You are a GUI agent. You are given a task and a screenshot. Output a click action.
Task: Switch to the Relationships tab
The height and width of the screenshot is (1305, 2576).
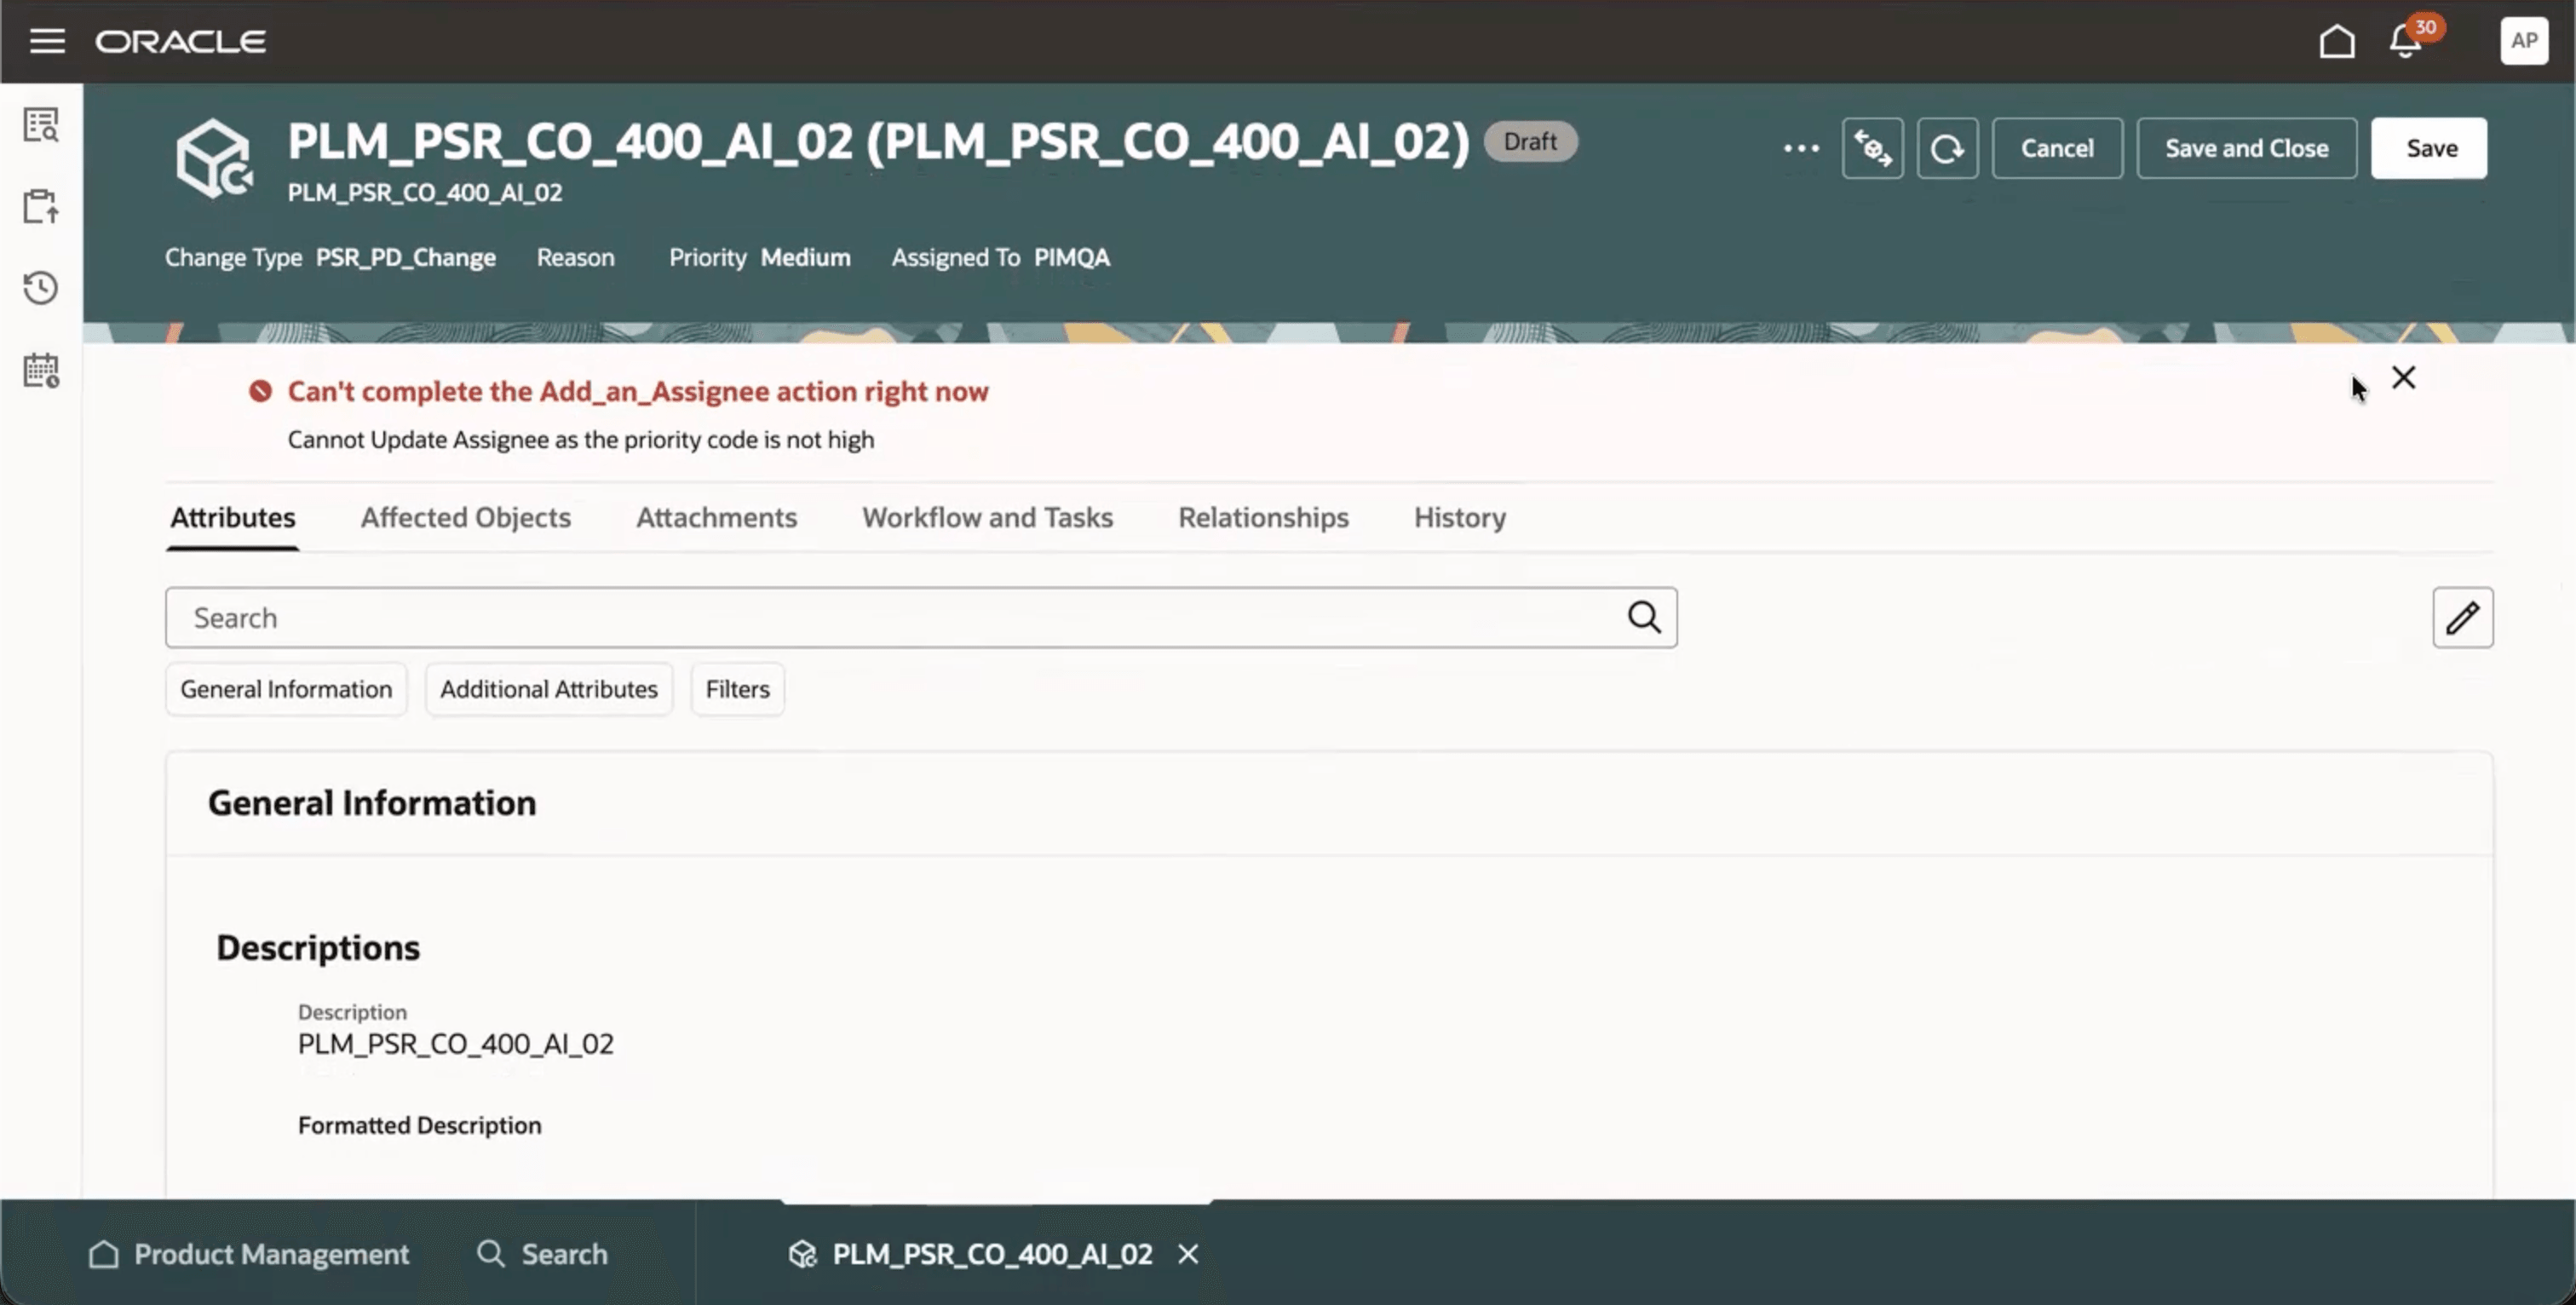tap(1263, 517)
